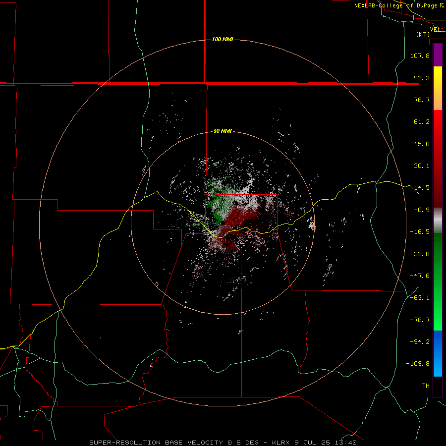Click the -32.0 legend value
446x446 pixels.
pos(420,254)
